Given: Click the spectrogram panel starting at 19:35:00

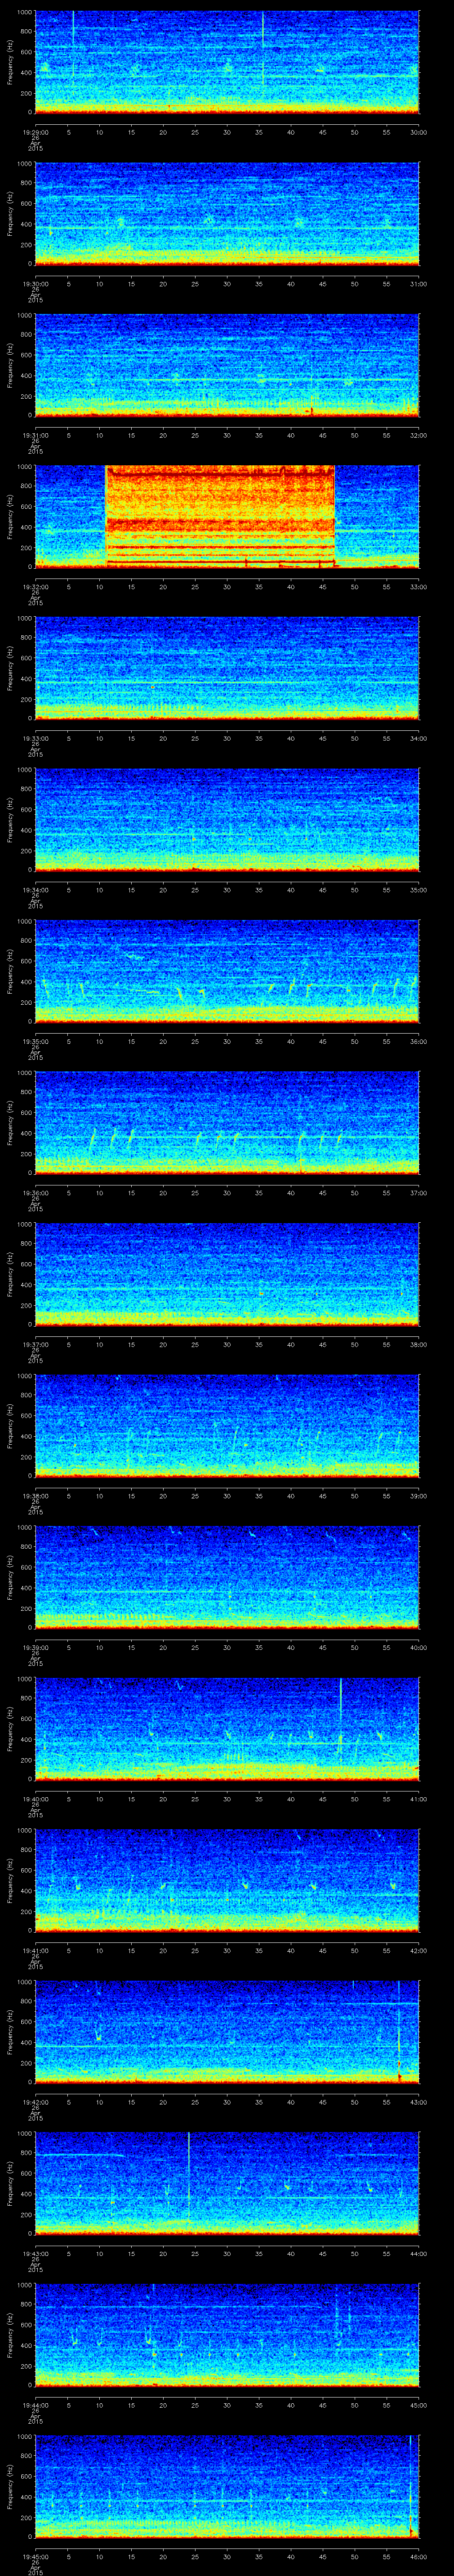Looking at the screenshot, I should pyautogui.click(x=227, y=971).
